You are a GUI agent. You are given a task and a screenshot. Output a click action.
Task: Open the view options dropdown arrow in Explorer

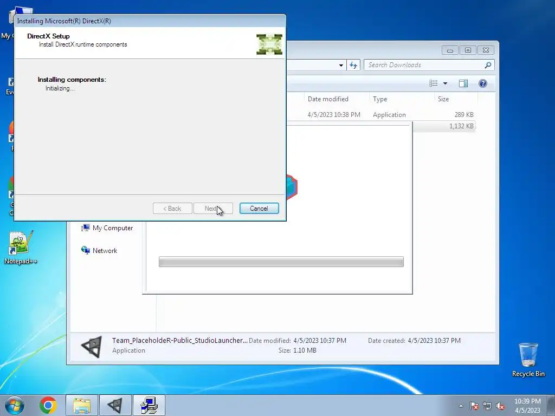446,83
